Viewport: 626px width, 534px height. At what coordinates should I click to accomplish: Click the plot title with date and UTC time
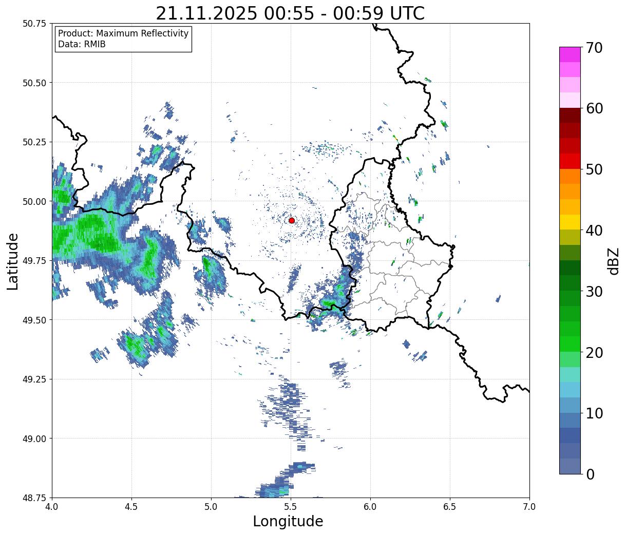290,13
